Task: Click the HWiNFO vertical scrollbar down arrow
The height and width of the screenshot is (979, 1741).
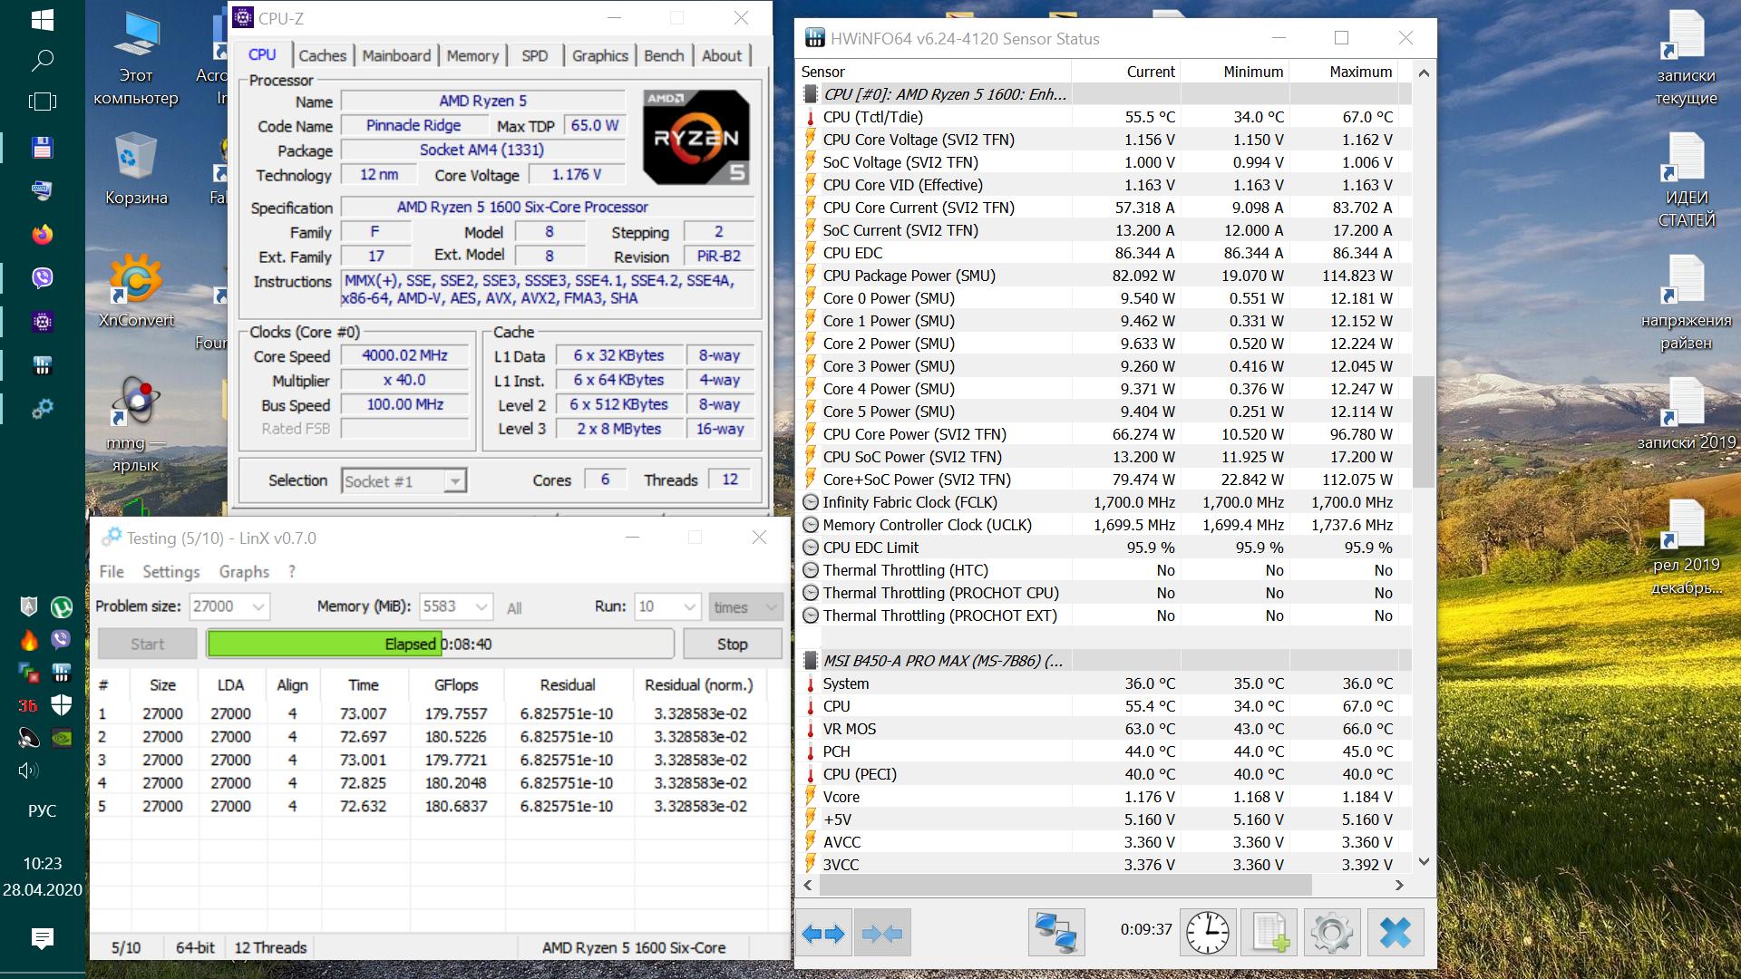Action: tap(1423, 862)
